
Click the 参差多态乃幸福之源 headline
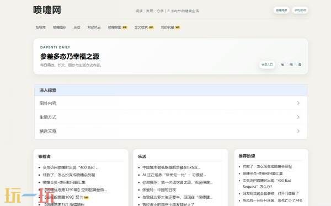click(x=70, y=56)
